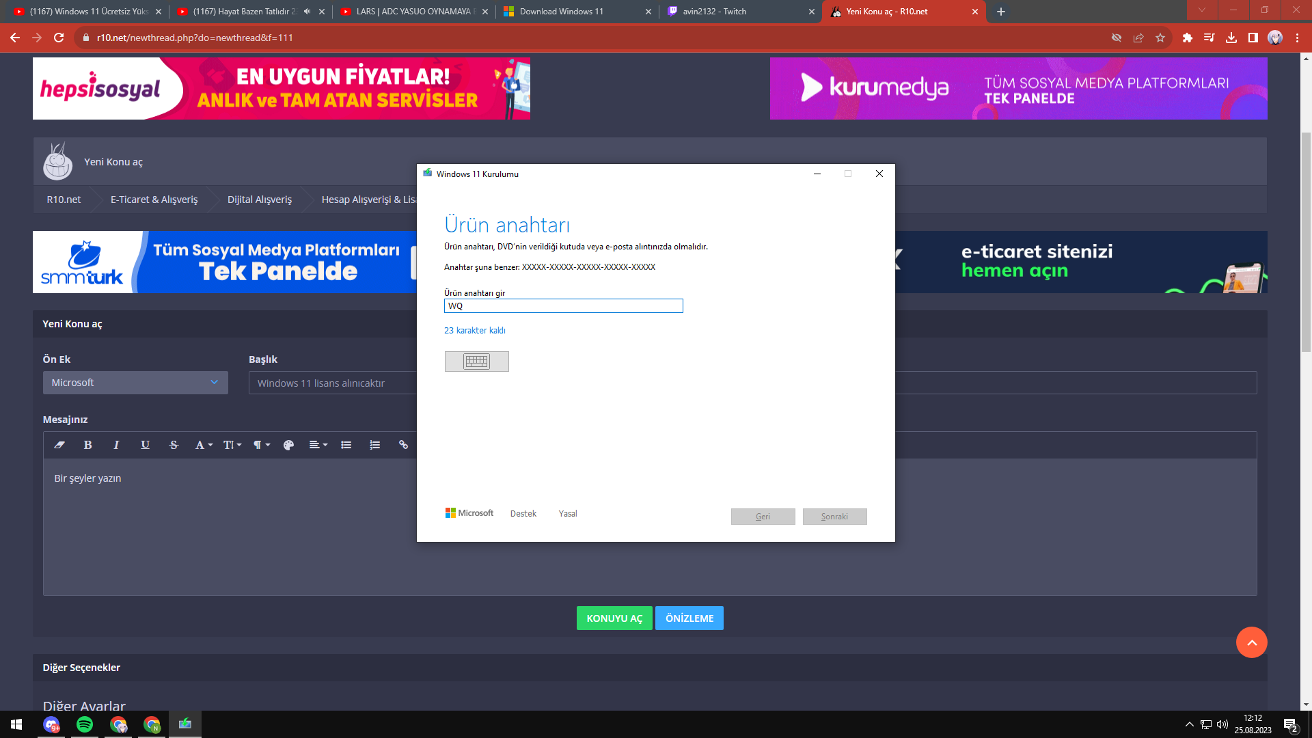
Task: Toggle the browser side panel
Action: [x=1253, y=38]
